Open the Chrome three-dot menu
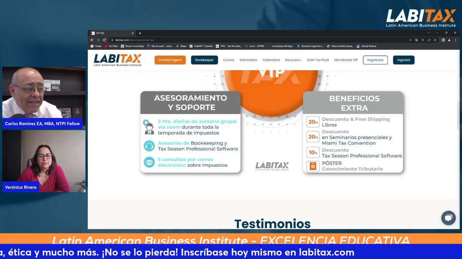The height and width of the screenshot is (259, 462). point(455,40)
